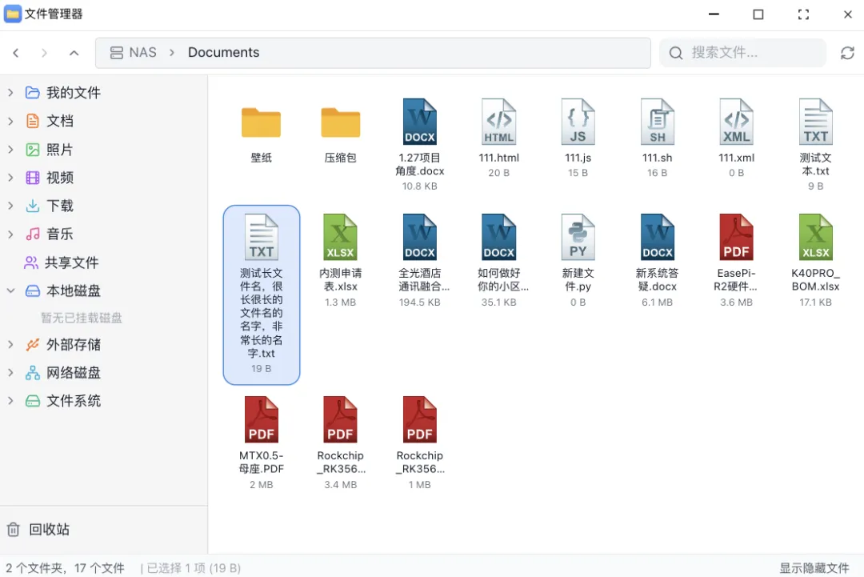The image size is (864, 577).
Task: Select the 111.js file icon
Action: click(x=578, y=122)
